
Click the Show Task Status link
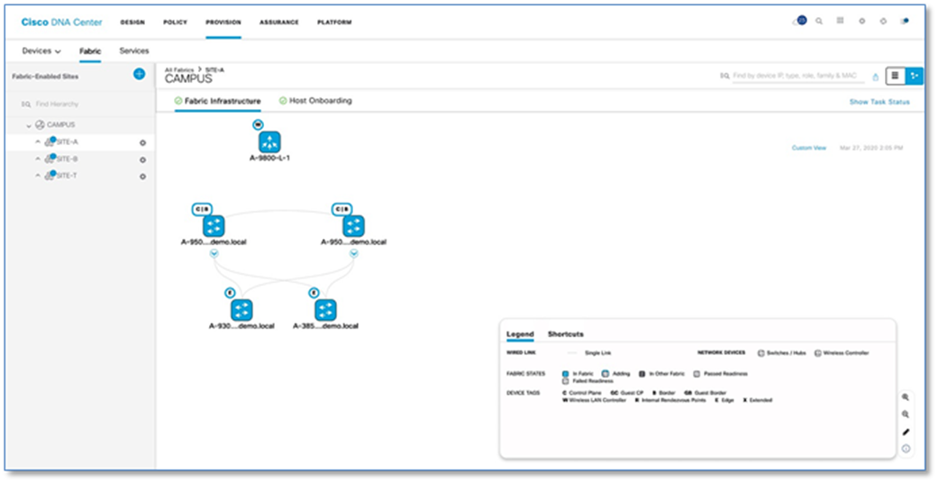tap(879, 102)
